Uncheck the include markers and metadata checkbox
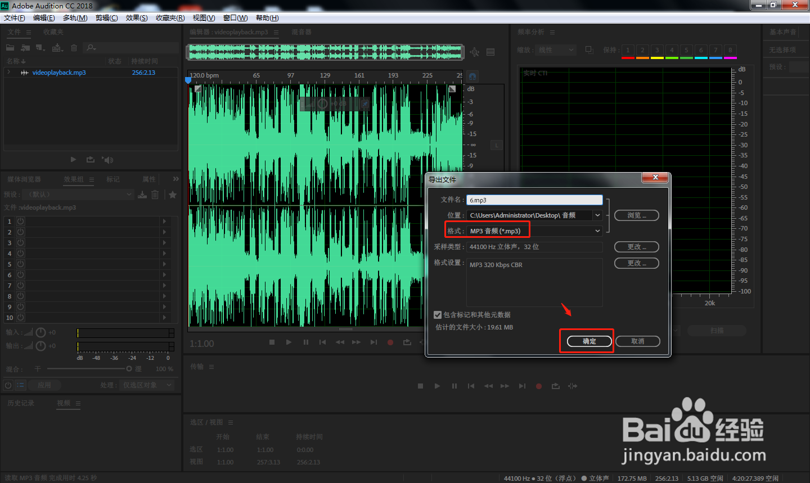The height and width of the screenshot is (483, 810). tap(438, 315)
